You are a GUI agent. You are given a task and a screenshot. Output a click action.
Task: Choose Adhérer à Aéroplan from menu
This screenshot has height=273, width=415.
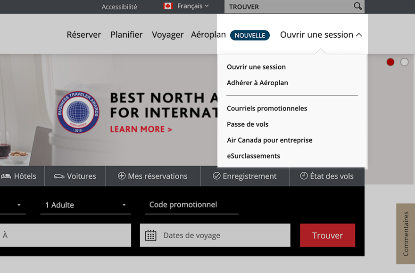pos(257,83)
